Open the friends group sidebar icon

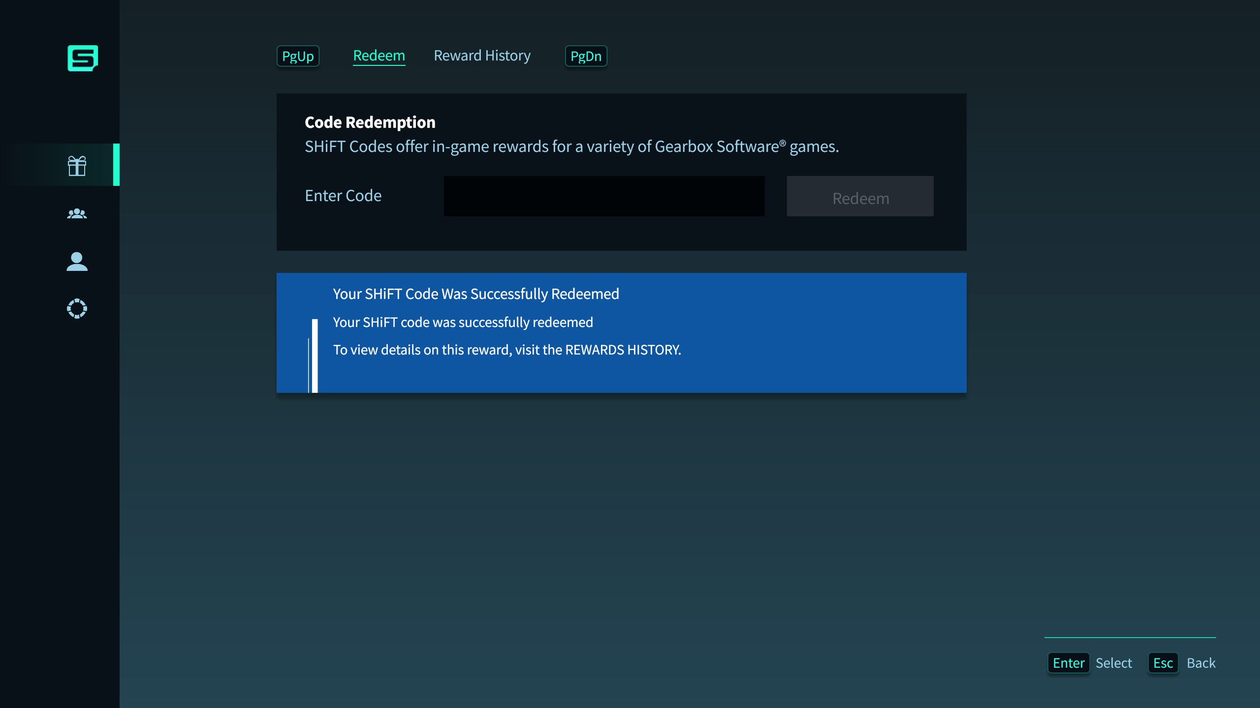click(x=77, y=213)
